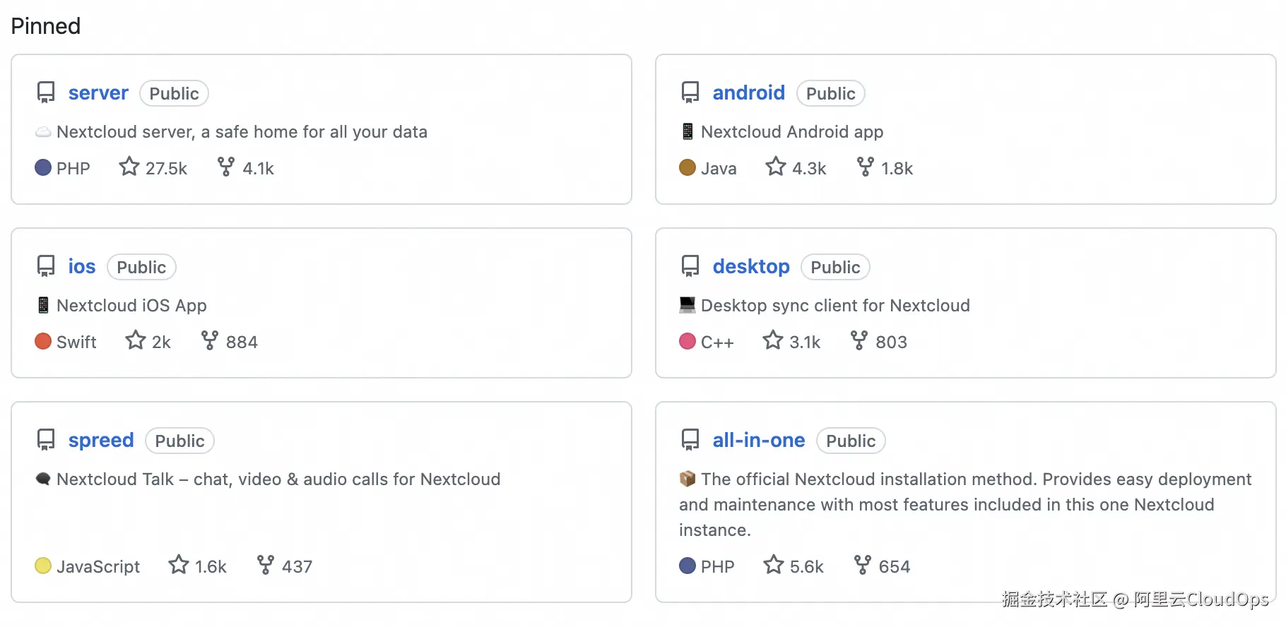Click the star icon on server repo

[x=129, y=167]
